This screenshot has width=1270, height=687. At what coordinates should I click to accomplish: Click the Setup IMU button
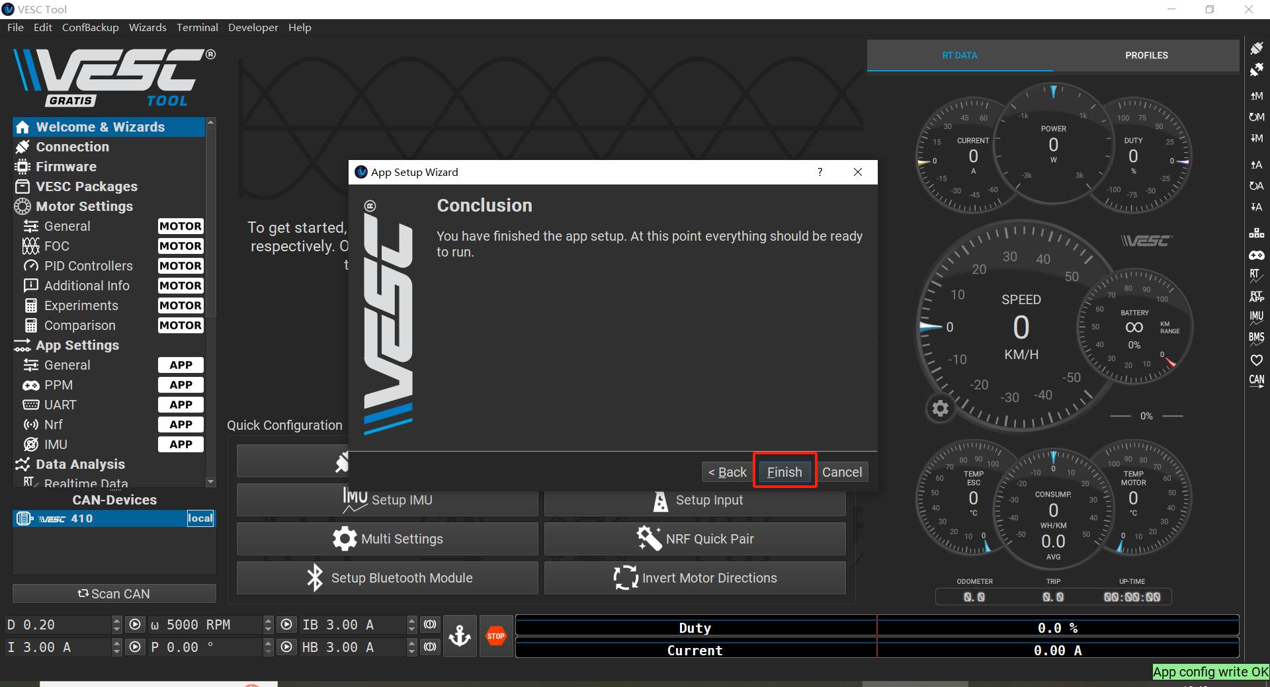point(388,500)
